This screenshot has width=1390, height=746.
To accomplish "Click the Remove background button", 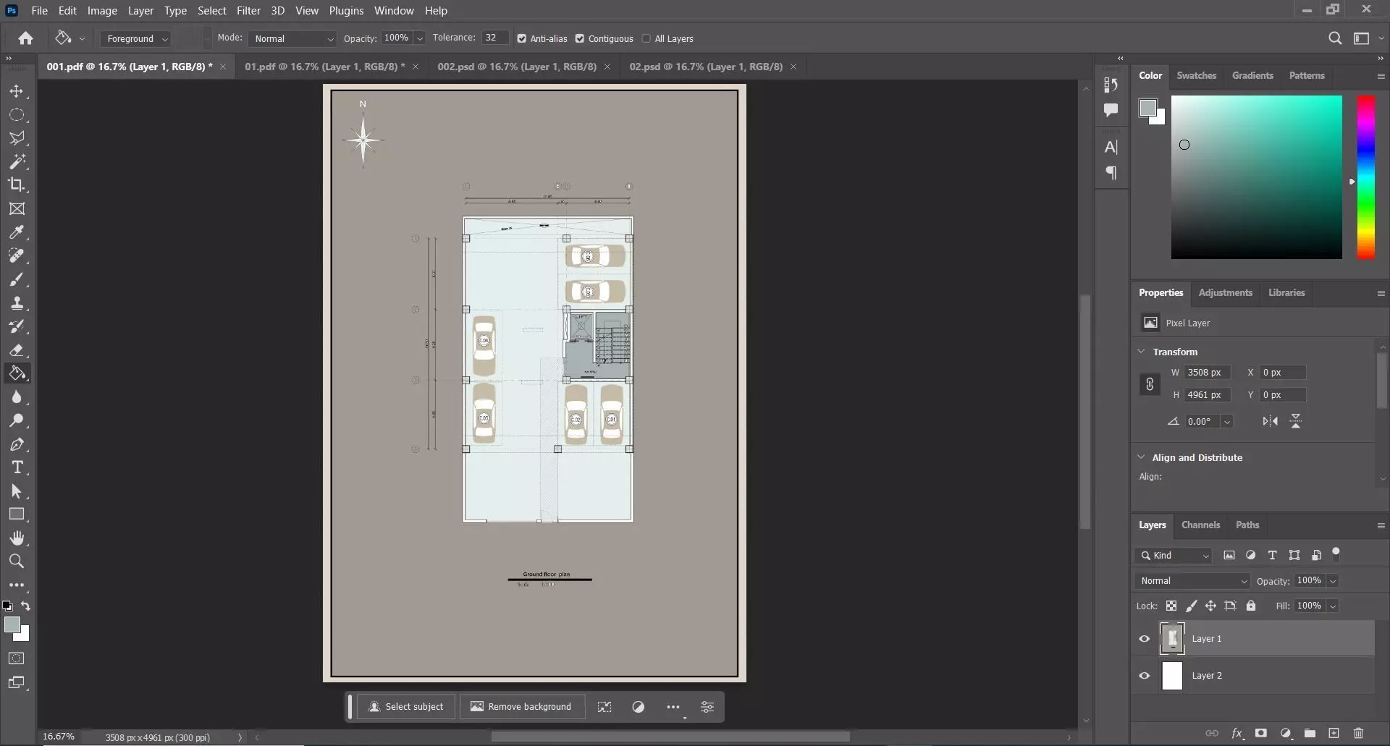I will (x=521, y=707).
